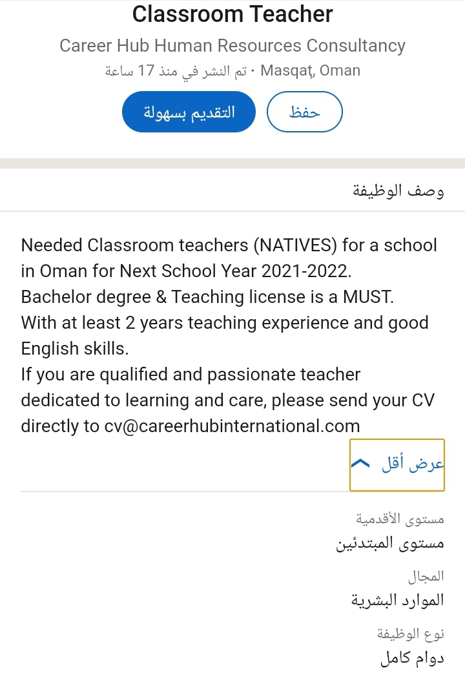This screenshot has height=675, width=465.
Task: Click the المجال industry label
Action: click(426, 575)
